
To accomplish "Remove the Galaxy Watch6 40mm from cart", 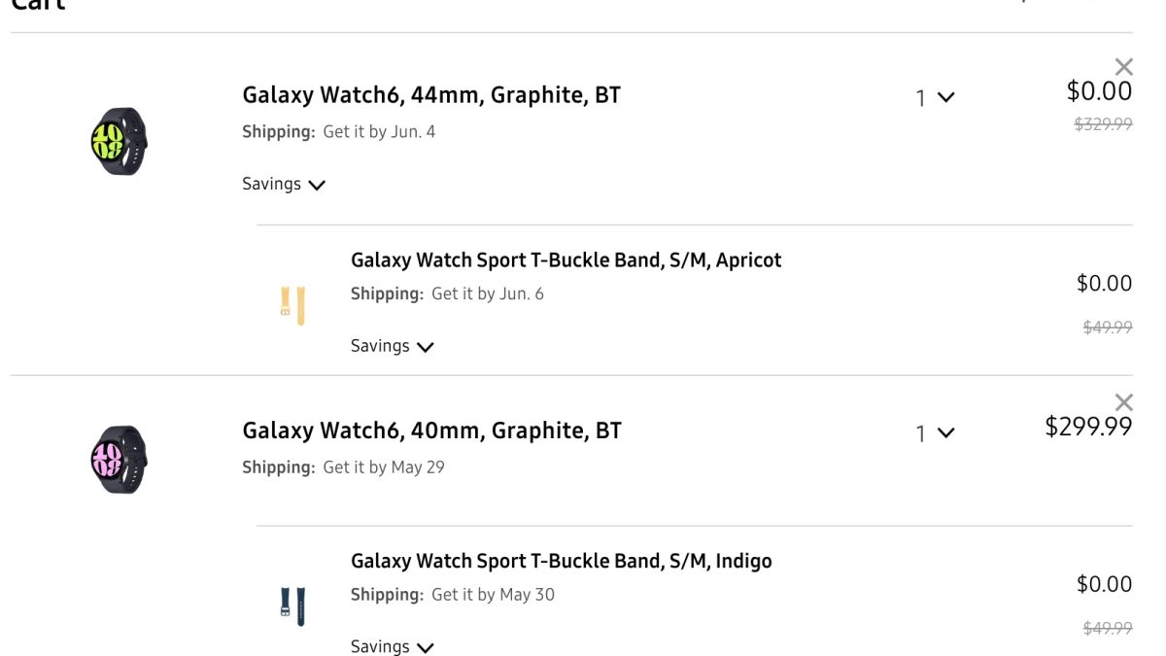I will coord(1123,402).
